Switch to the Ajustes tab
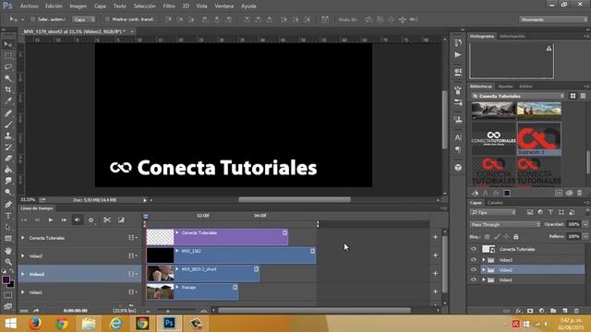The width and height of the screenshot is (591, 332). [505, 86]
